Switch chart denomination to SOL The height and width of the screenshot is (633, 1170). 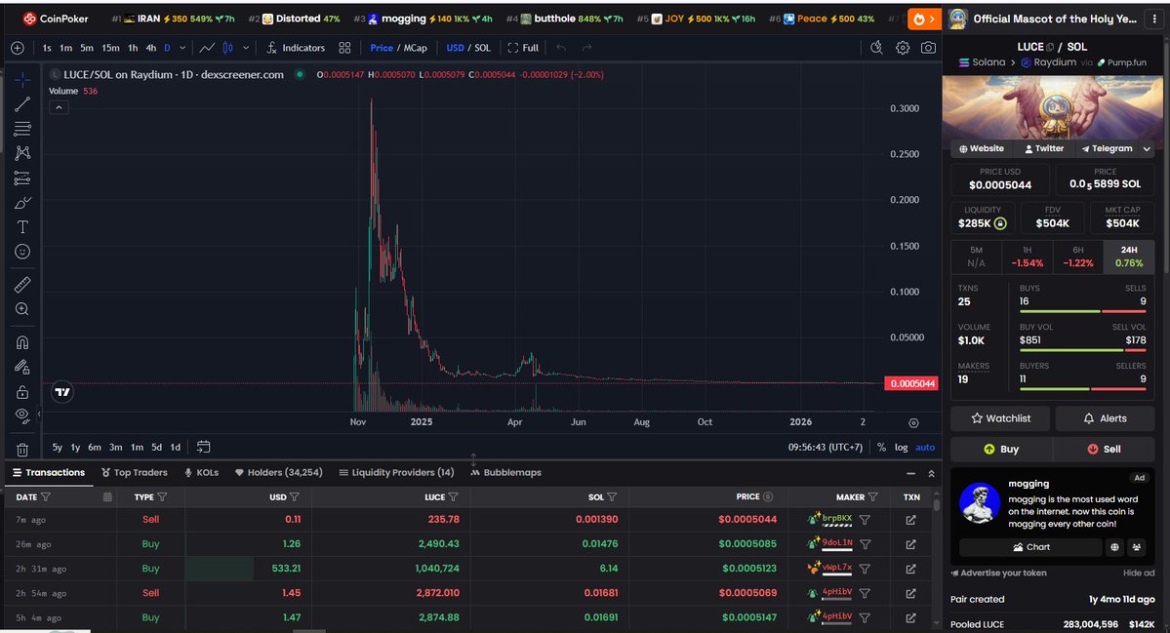click(x=483, y=48)
